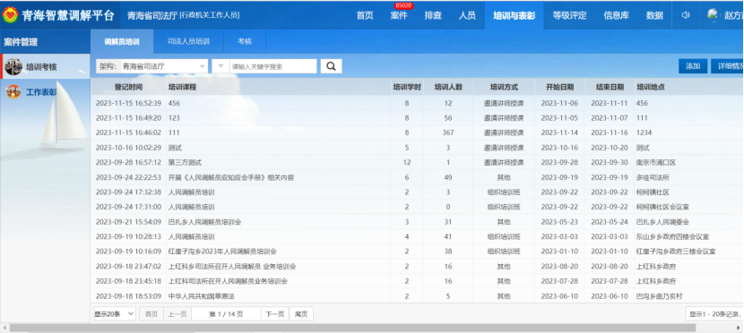
Task: Open the 培训与表彰 menu
Action: pos(515,15)
